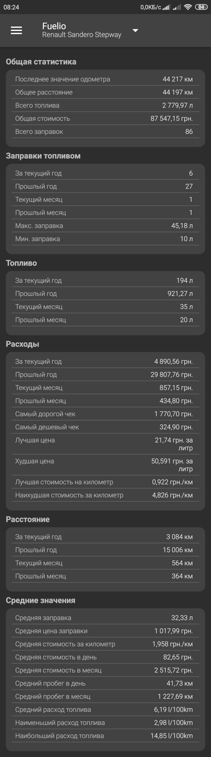211x757 pixels.
Task: Tap the Лучшая цена row
Action: tap(105, 444)
